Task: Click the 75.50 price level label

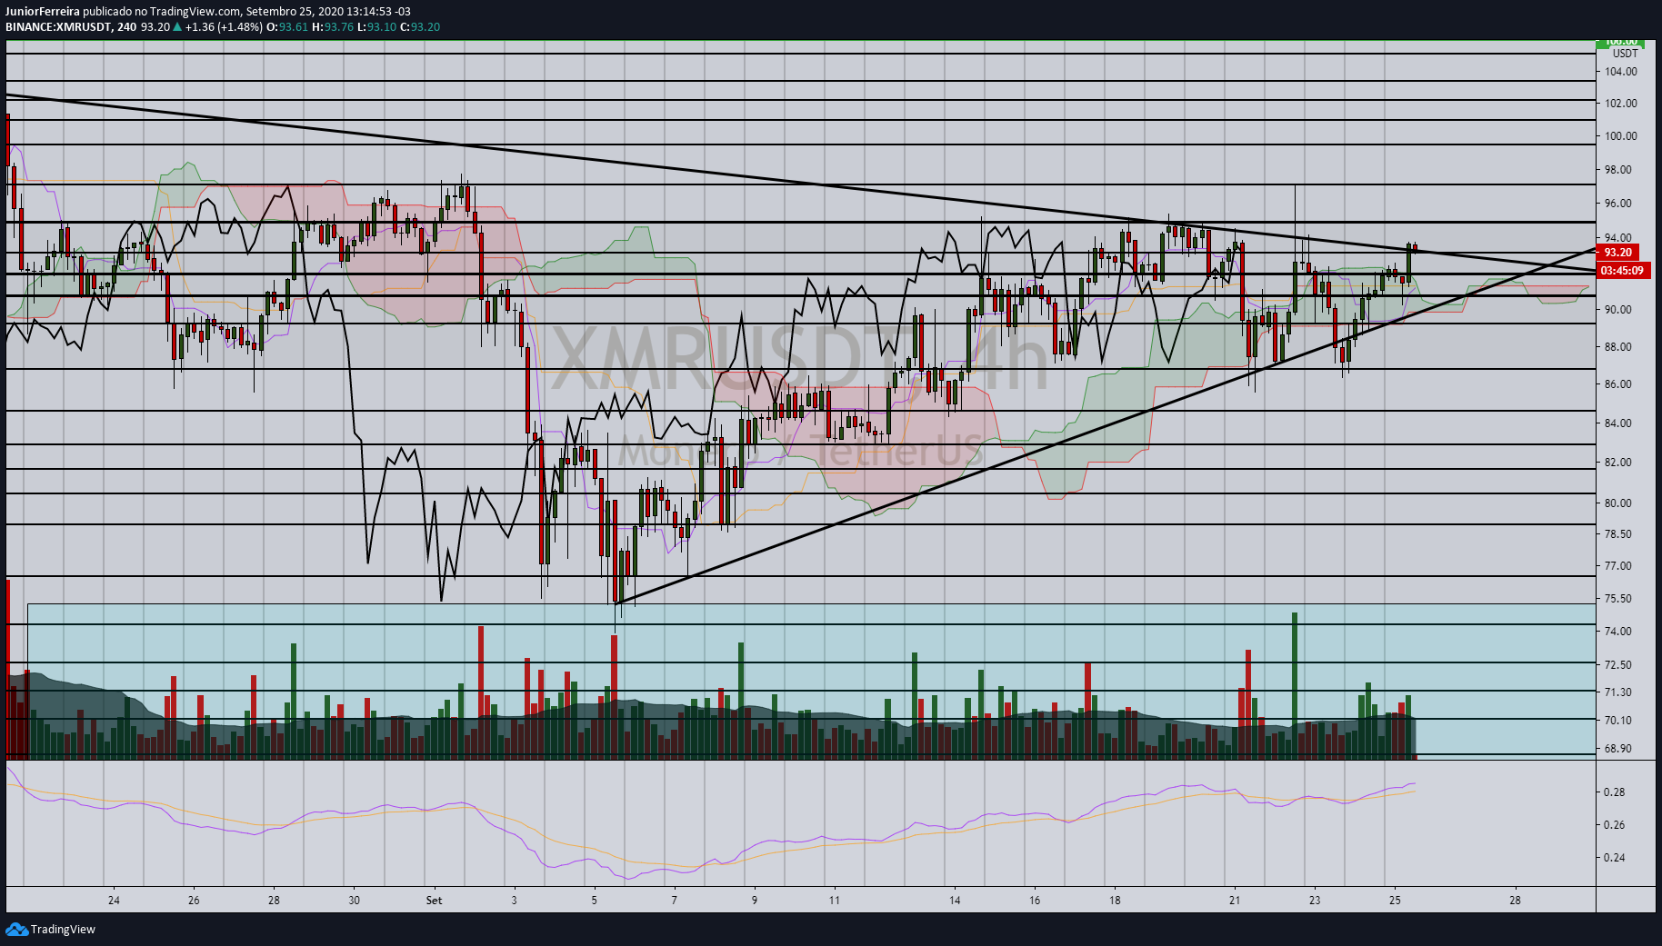Action: pos(1617,599)
